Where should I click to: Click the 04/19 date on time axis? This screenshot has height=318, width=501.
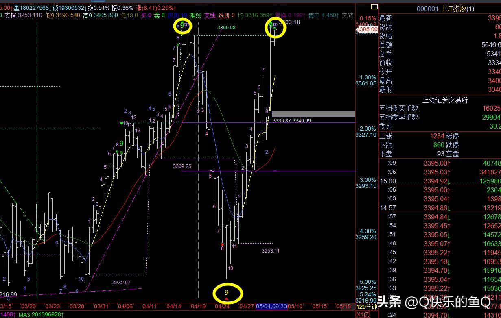tap(198, 306)
